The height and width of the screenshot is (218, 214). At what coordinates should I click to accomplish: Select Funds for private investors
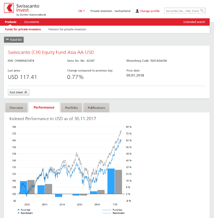[x=23, y=29]
